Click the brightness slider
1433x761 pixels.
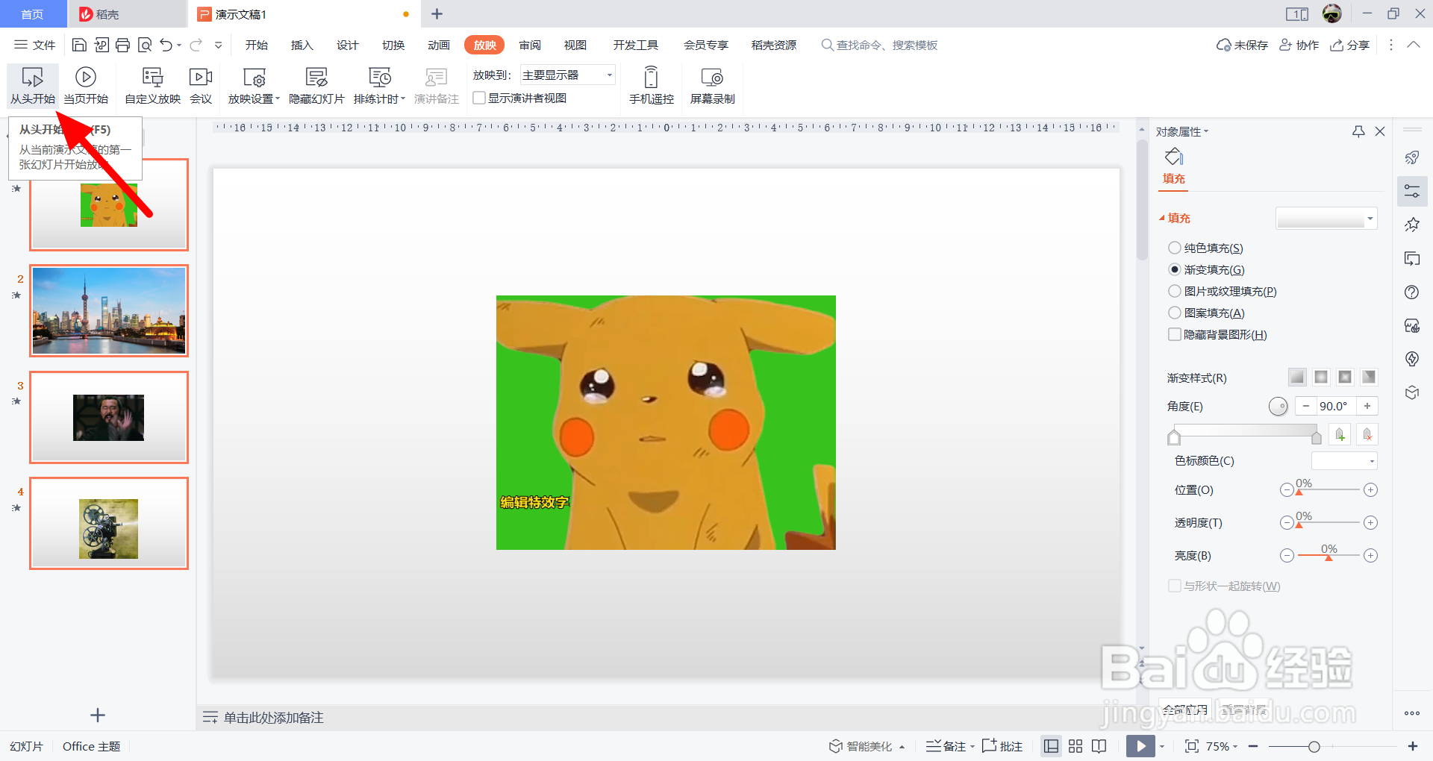1329,556
